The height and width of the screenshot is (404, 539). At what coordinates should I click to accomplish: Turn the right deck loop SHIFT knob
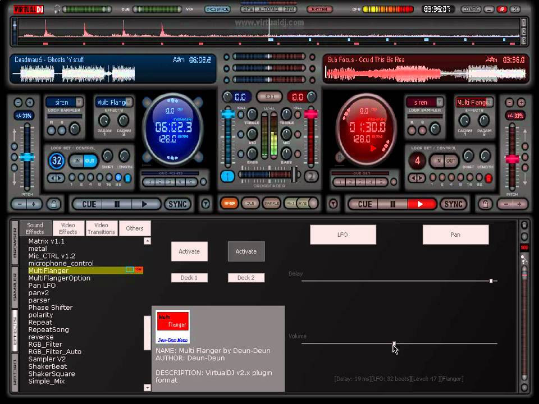click(x=468, y=157)
